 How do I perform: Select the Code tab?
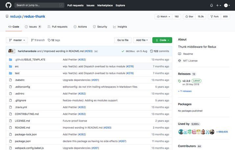point(13,27)
